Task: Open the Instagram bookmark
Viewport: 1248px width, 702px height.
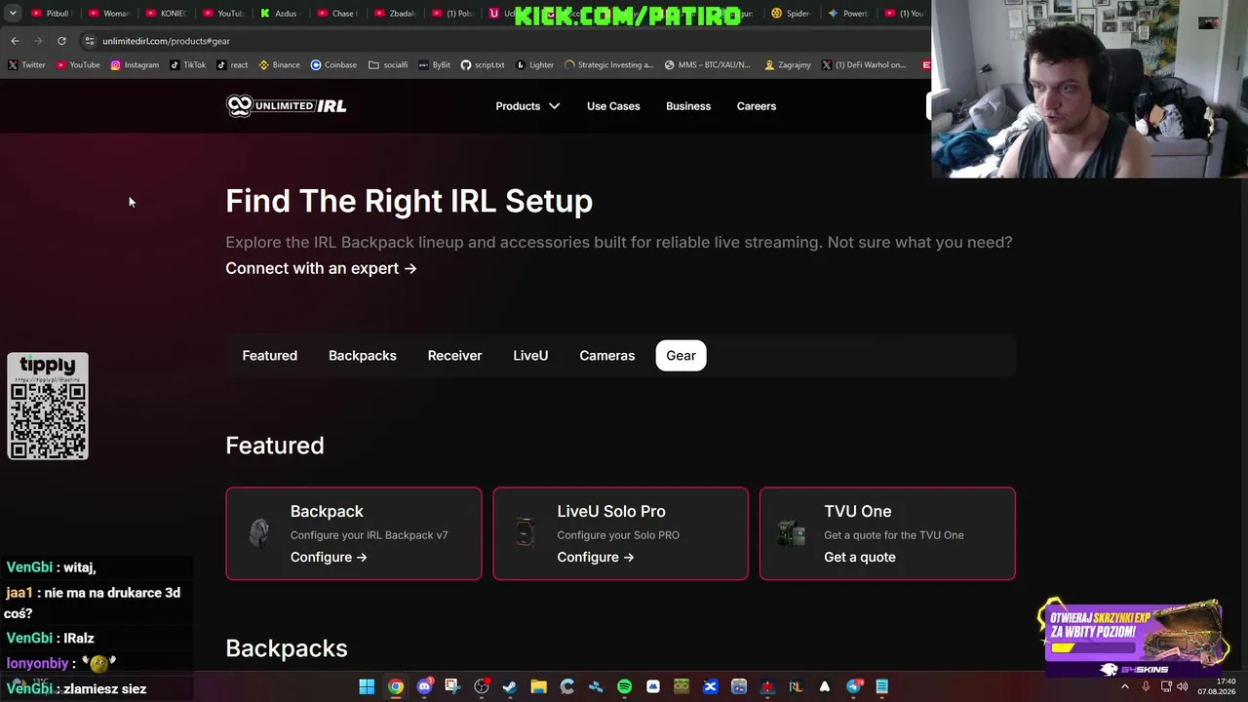Action: [135, 65]
